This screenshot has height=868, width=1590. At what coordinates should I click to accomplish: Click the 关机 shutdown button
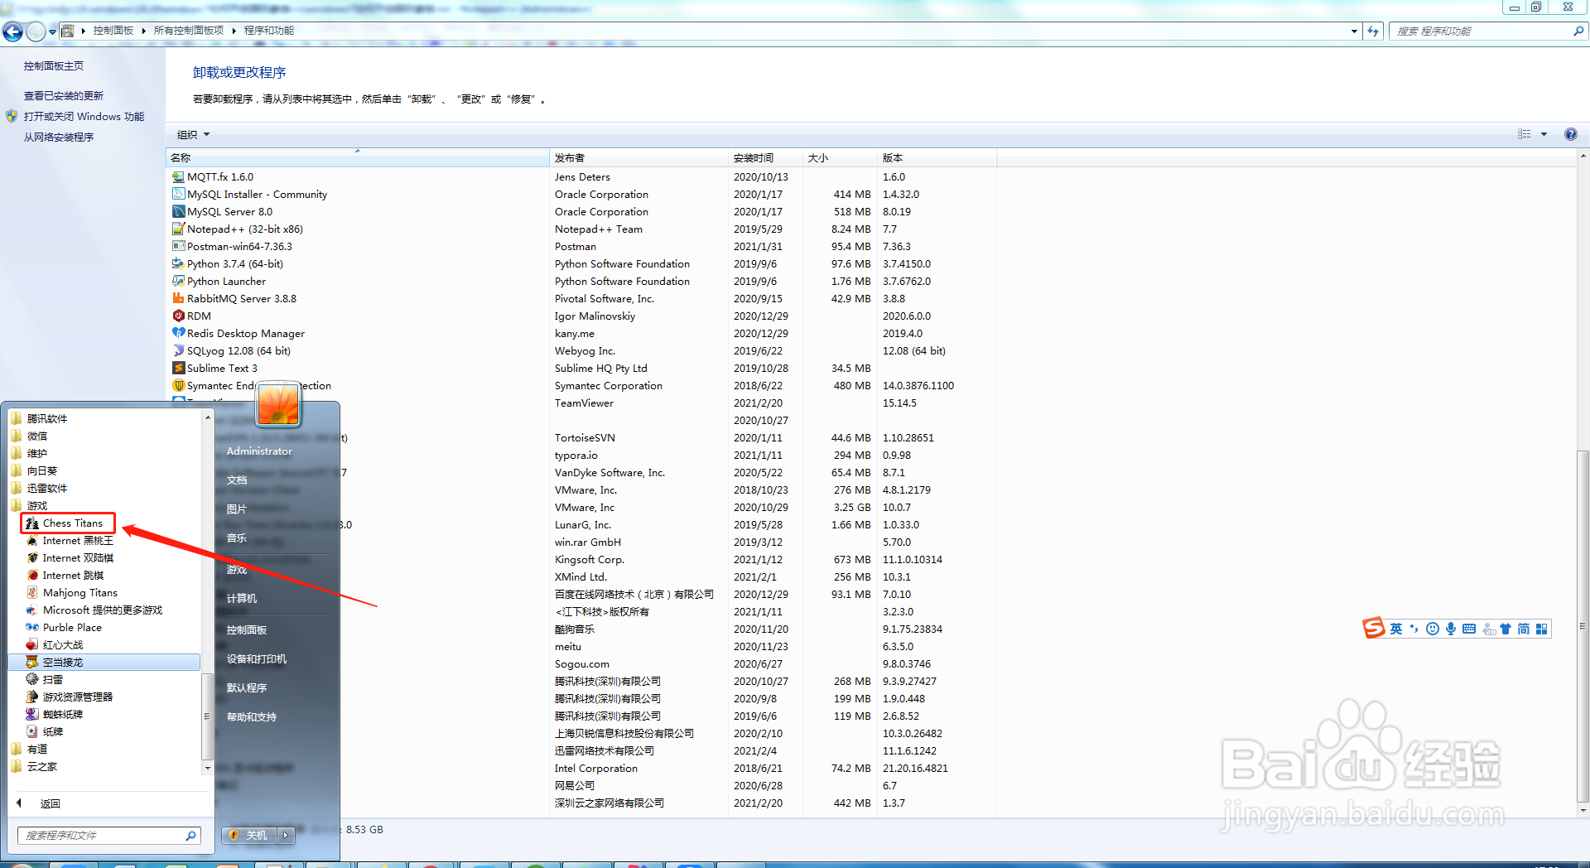[x=249, y=835]
